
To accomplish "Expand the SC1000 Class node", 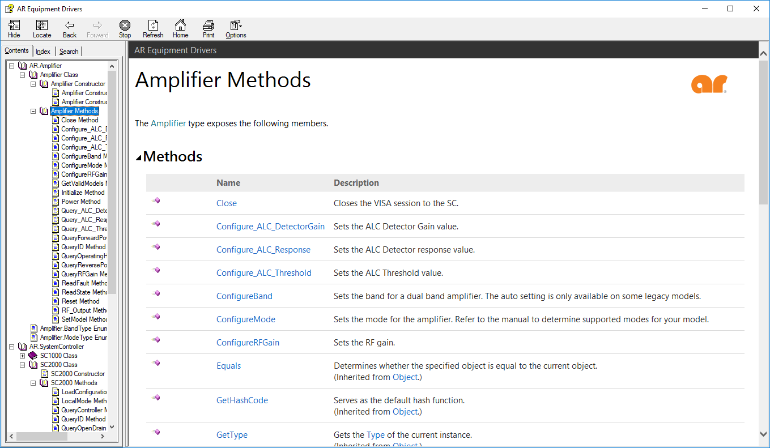I will click(x=22, y=356).
